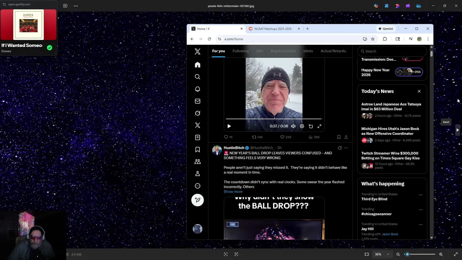This screenshot has width=462, height=260.
Task: Repost the video post with 146 reposts
Action: click(257, 137)
